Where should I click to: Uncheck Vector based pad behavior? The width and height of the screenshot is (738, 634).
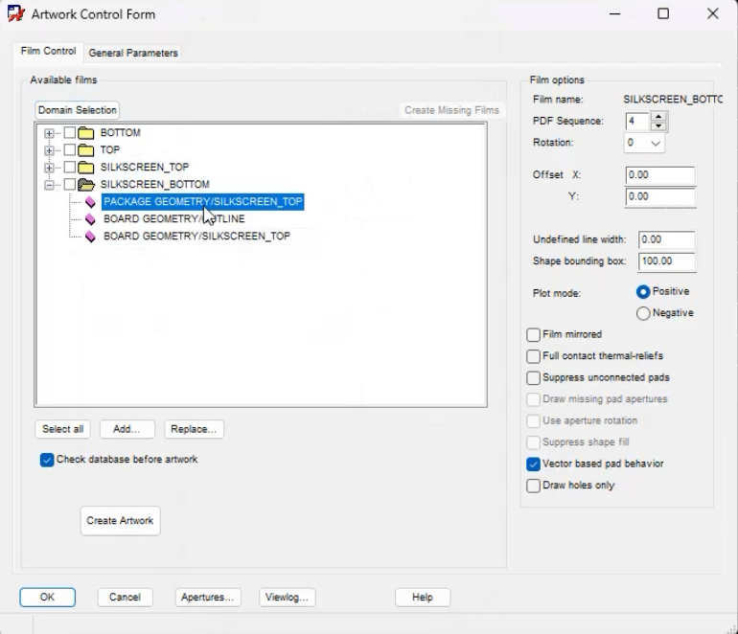(533, 464)
